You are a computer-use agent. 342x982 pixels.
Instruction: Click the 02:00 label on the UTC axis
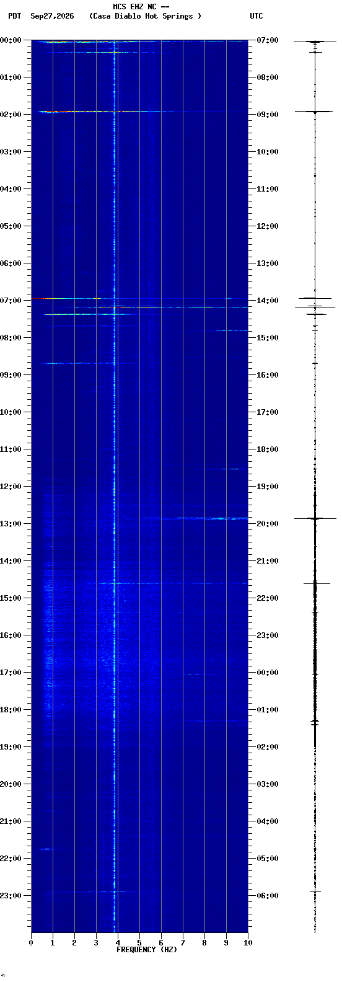pos(268,747)
